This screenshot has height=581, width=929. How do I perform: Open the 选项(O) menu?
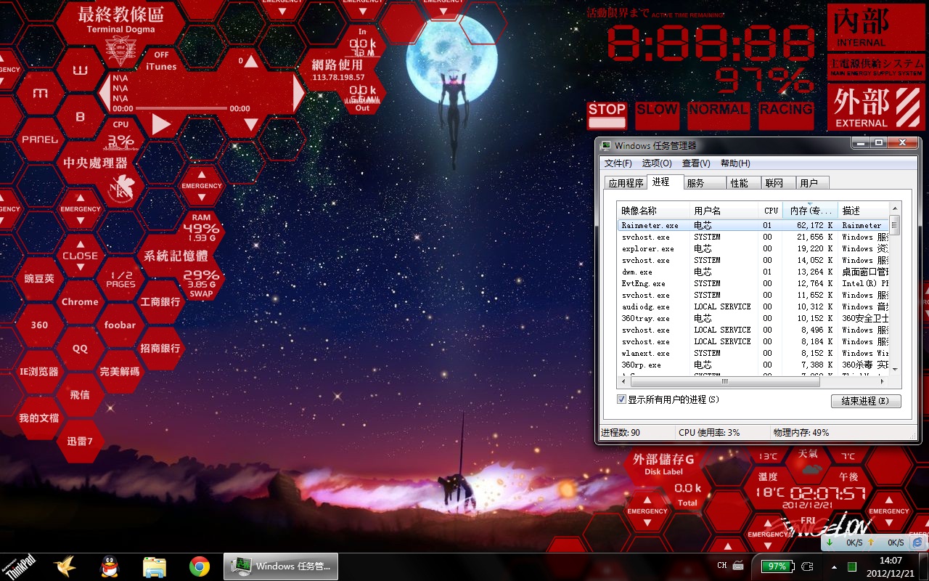(657, 163)
